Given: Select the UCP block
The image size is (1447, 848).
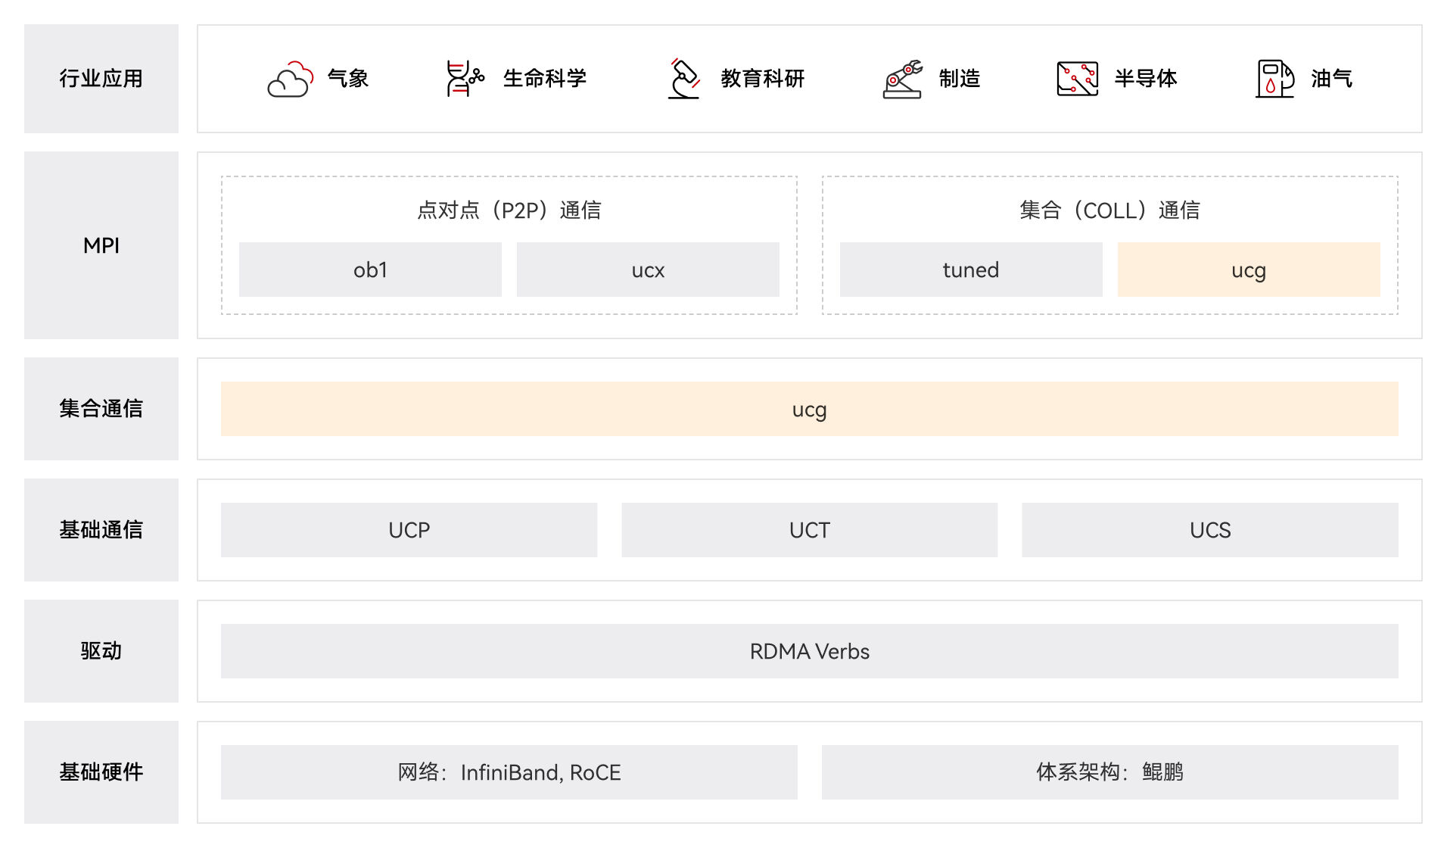Looking at the screenshot, I should point(409,530).
